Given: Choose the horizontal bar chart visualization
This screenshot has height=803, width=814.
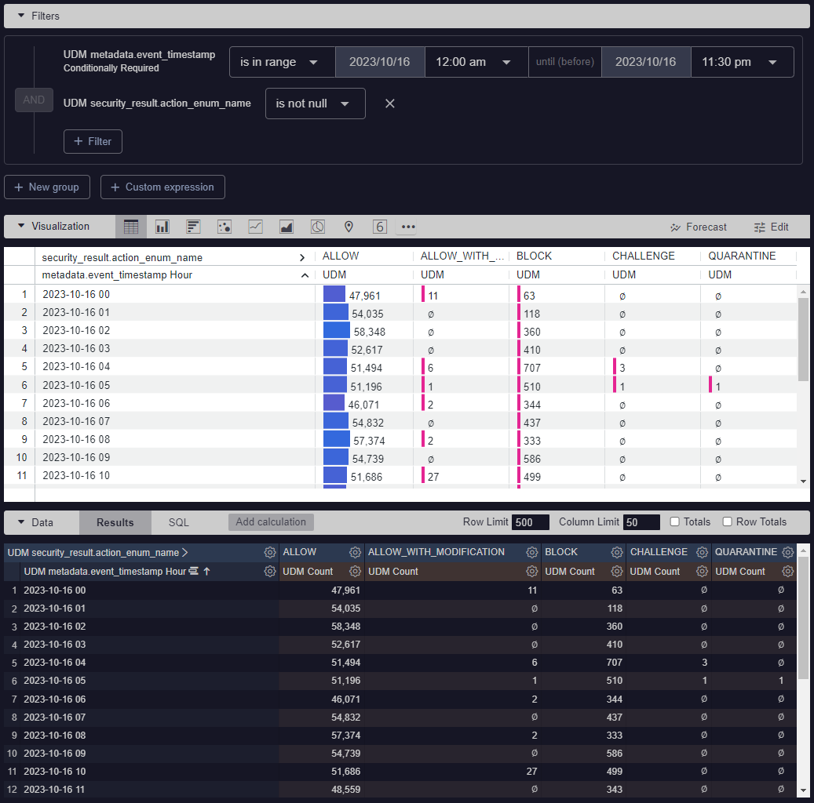Looking at the screenshot, I should pyautogui.click(x=193, y=227).
